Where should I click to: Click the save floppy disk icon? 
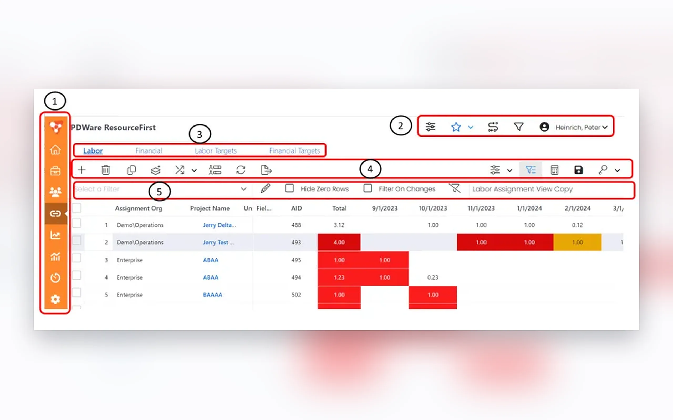tap(578, 170)
